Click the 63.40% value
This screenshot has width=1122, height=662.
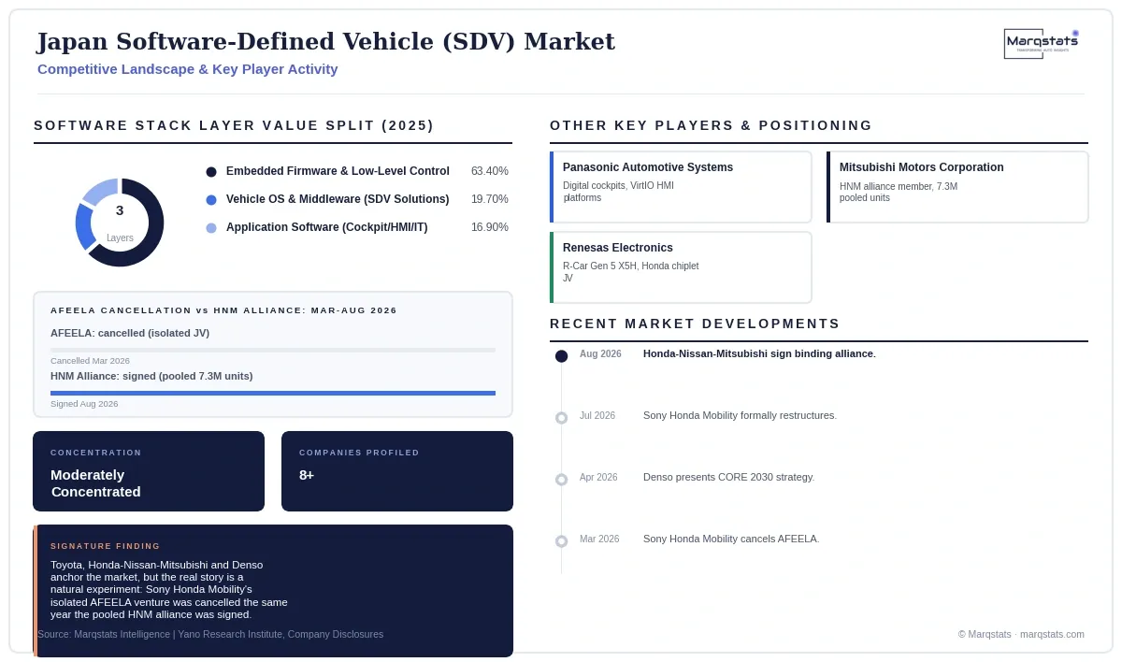click(490, 172)
